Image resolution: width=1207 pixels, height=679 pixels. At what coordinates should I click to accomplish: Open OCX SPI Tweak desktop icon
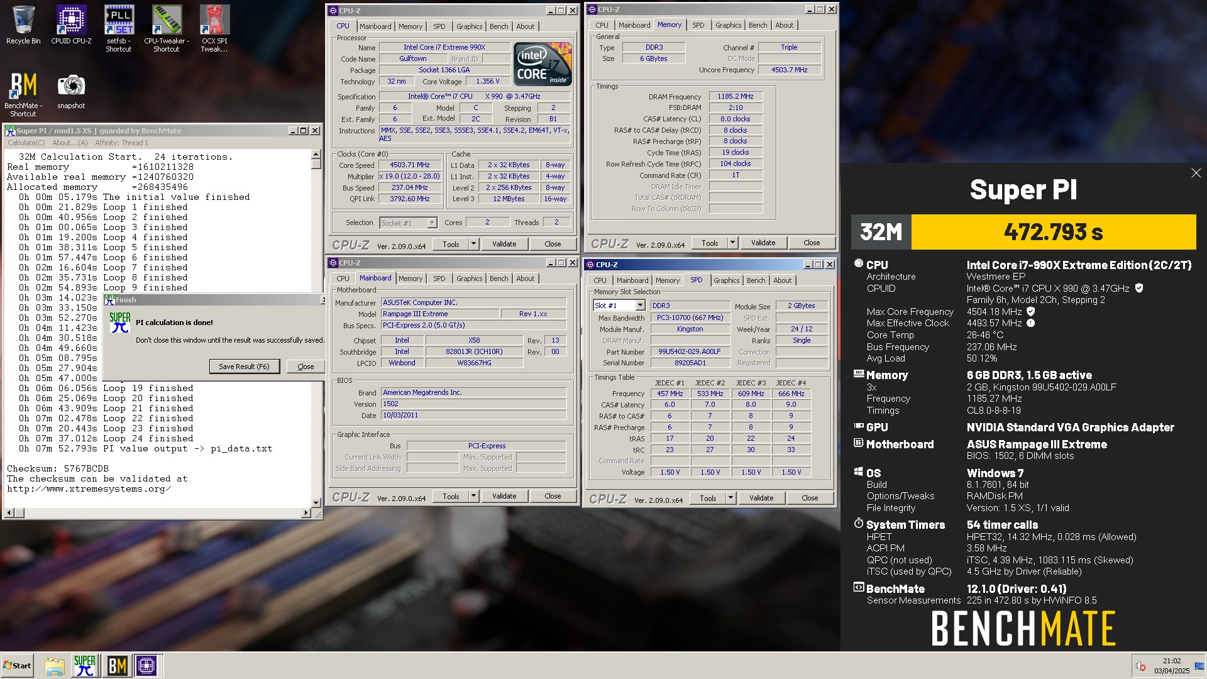pyautogui.click(x=214, y=28)
